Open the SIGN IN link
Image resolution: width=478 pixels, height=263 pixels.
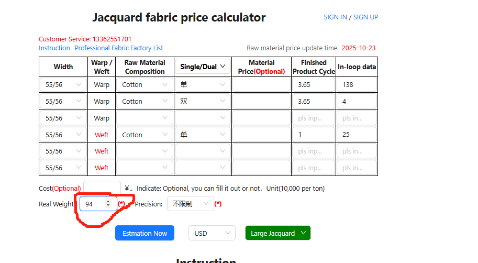pos(335,17)
